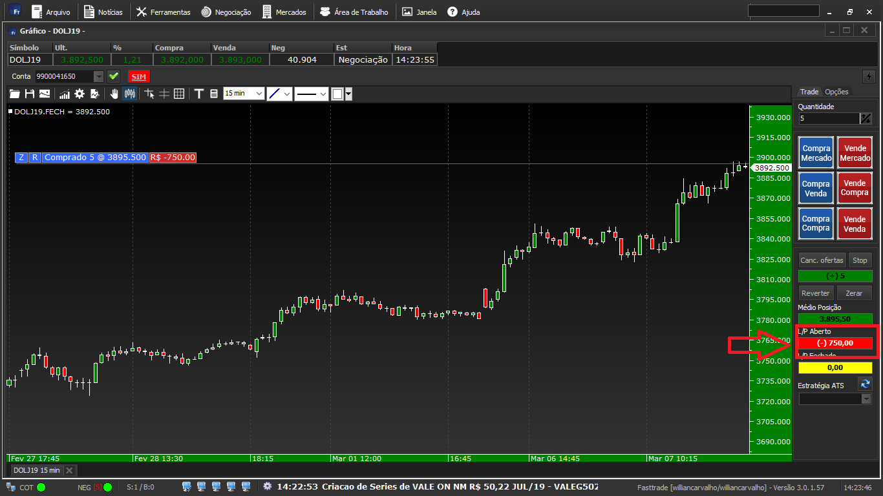Open the Notícias menu

(x=104, y=12)
